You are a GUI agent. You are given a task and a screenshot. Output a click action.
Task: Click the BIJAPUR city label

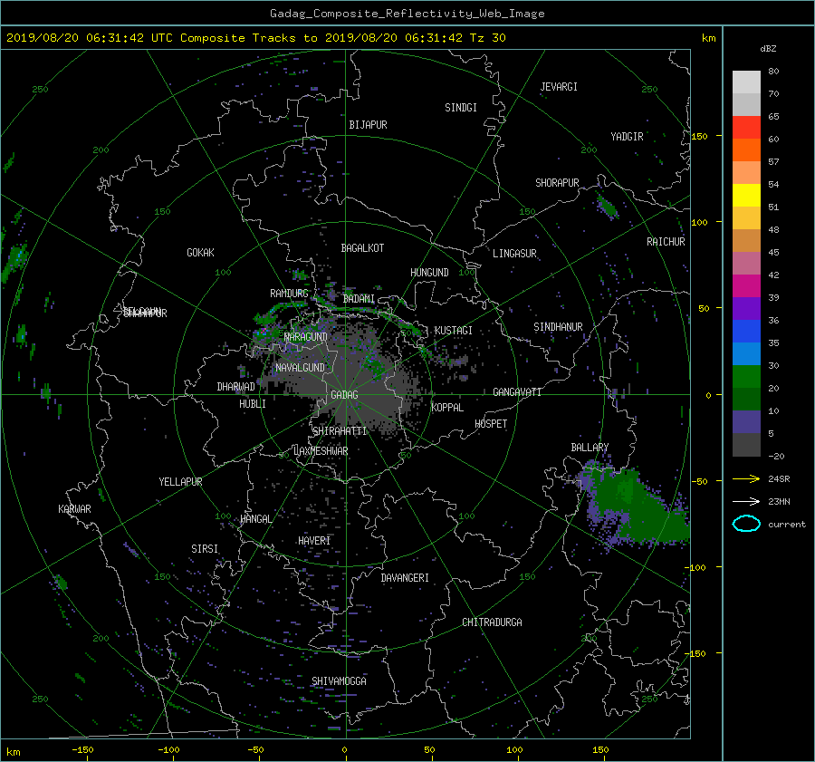click(368, 125)
